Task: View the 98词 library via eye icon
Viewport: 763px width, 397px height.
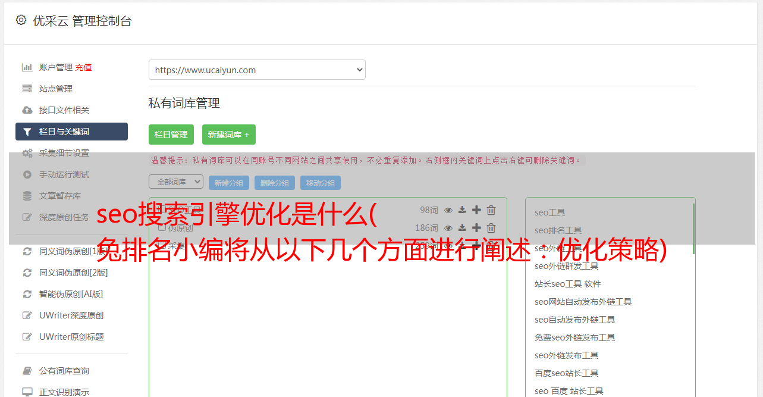Action: point(448,210)
